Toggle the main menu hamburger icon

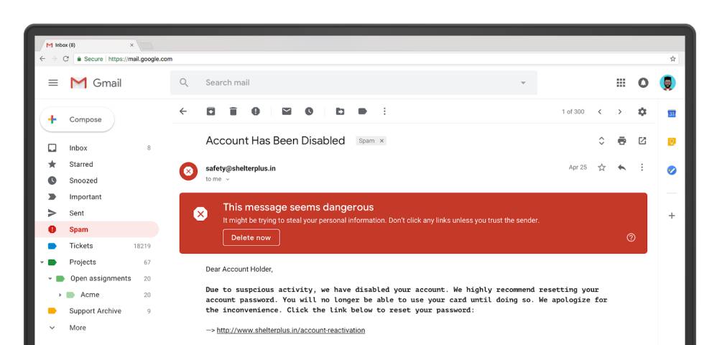click(x=53, y=83)
